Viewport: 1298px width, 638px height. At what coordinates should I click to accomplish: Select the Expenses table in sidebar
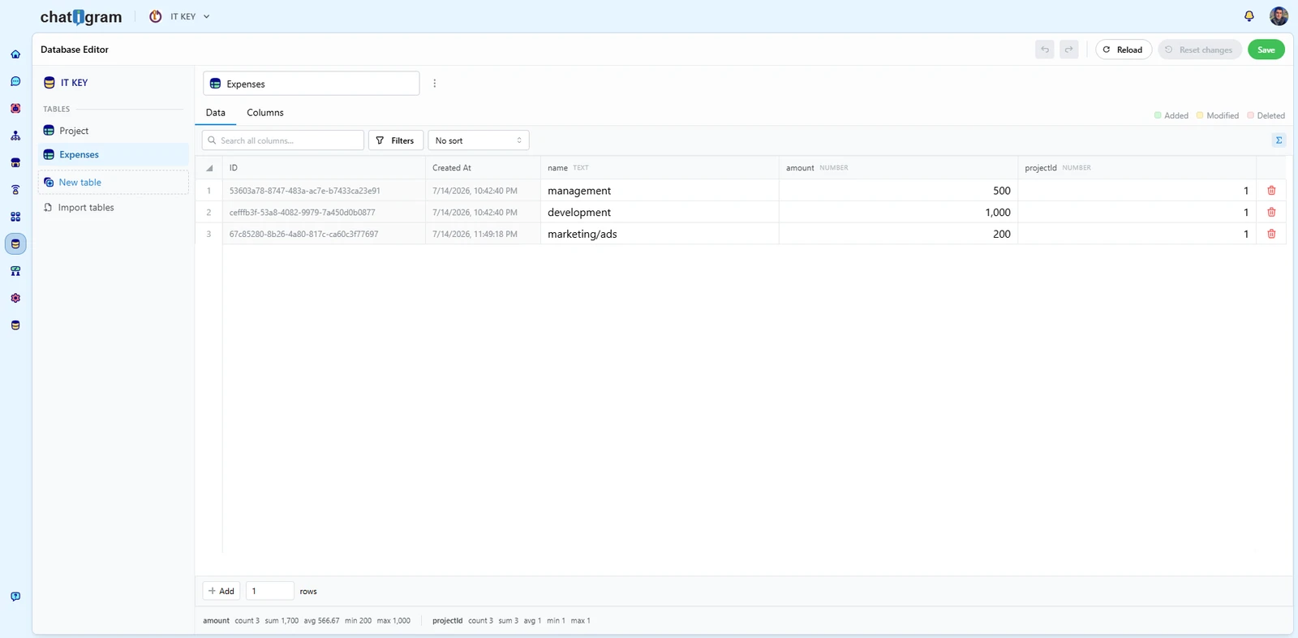(114, 155)
